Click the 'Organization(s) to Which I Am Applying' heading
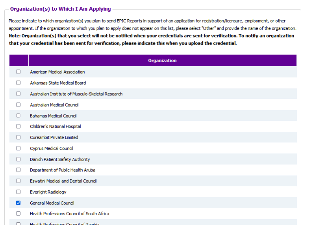The height and width of the screenshot is (225, 315). 61,9
